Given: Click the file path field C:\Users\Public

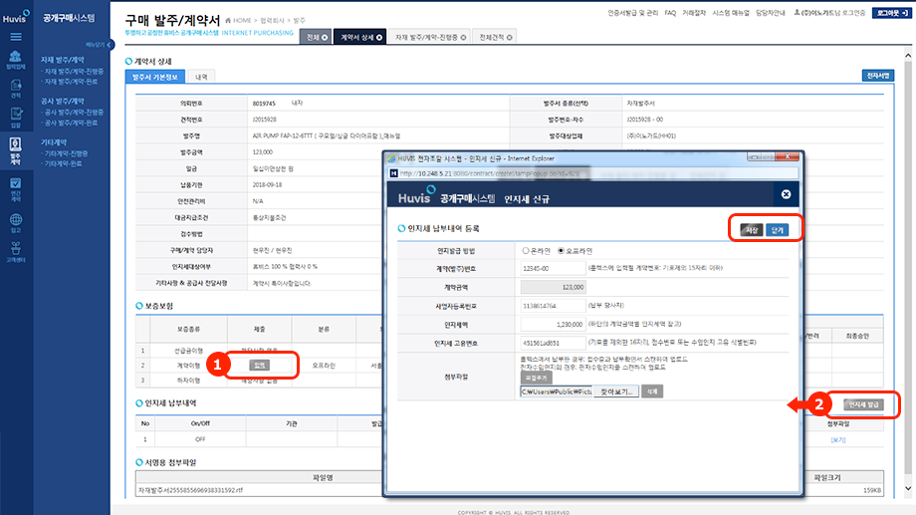Looking at the screenshot, I should coord(557,391).
